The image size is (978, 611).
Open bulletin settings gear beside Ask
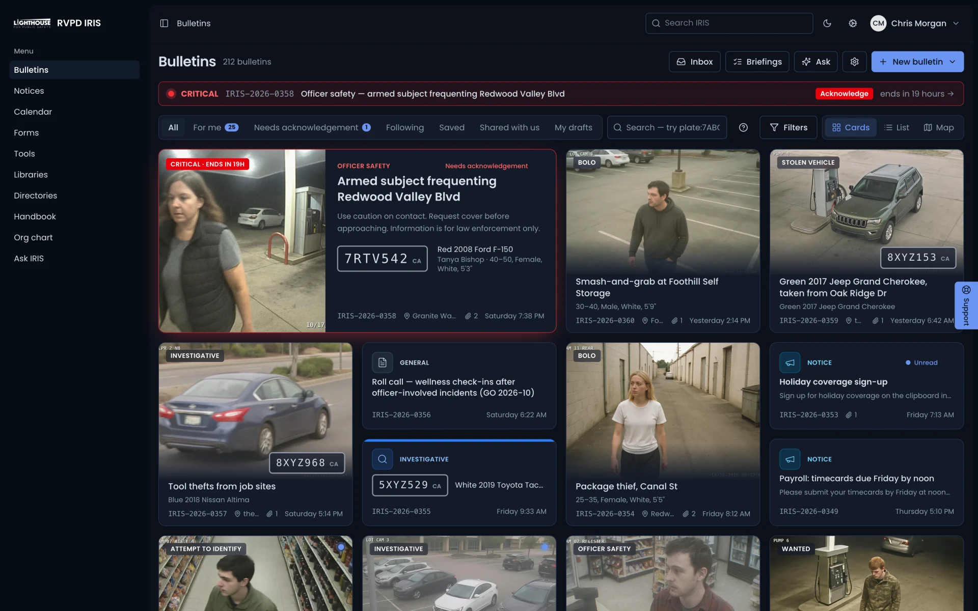point(855,62)
